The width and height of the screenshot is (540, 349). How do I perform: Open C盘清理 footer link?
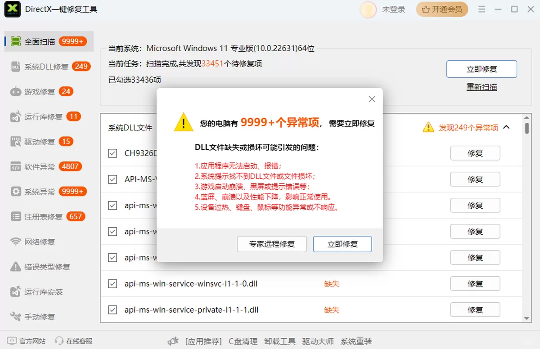point(243,341)
